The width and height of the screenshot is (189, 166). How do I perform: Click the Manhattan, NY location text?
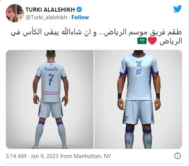click(x=92, y=156)
